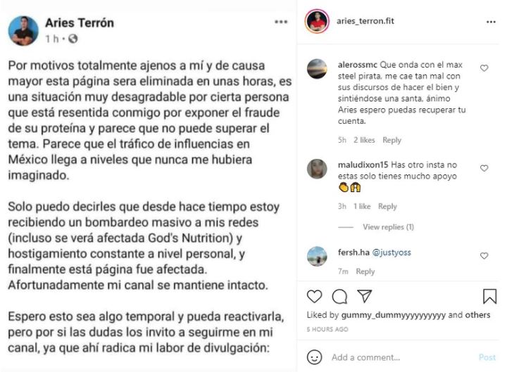Click the Add a comment field
This screenshot has width=507, height=372.
pos(401,357)
